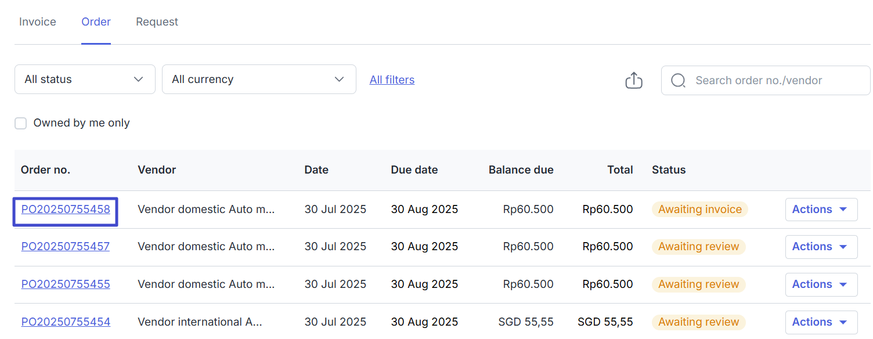
Task: Open the 'All filters' link
Action: pos(392,80)
